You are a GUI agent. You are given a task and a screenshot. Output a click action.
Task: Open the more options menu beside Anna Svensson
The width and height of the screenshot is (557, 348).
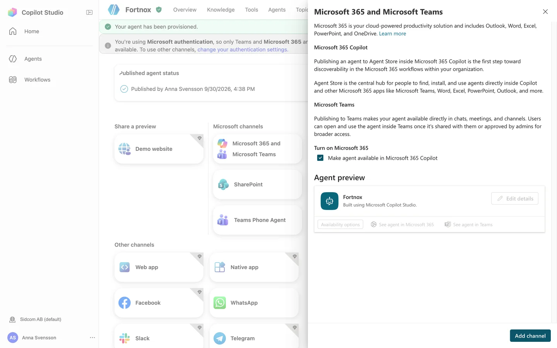point(92,338)
